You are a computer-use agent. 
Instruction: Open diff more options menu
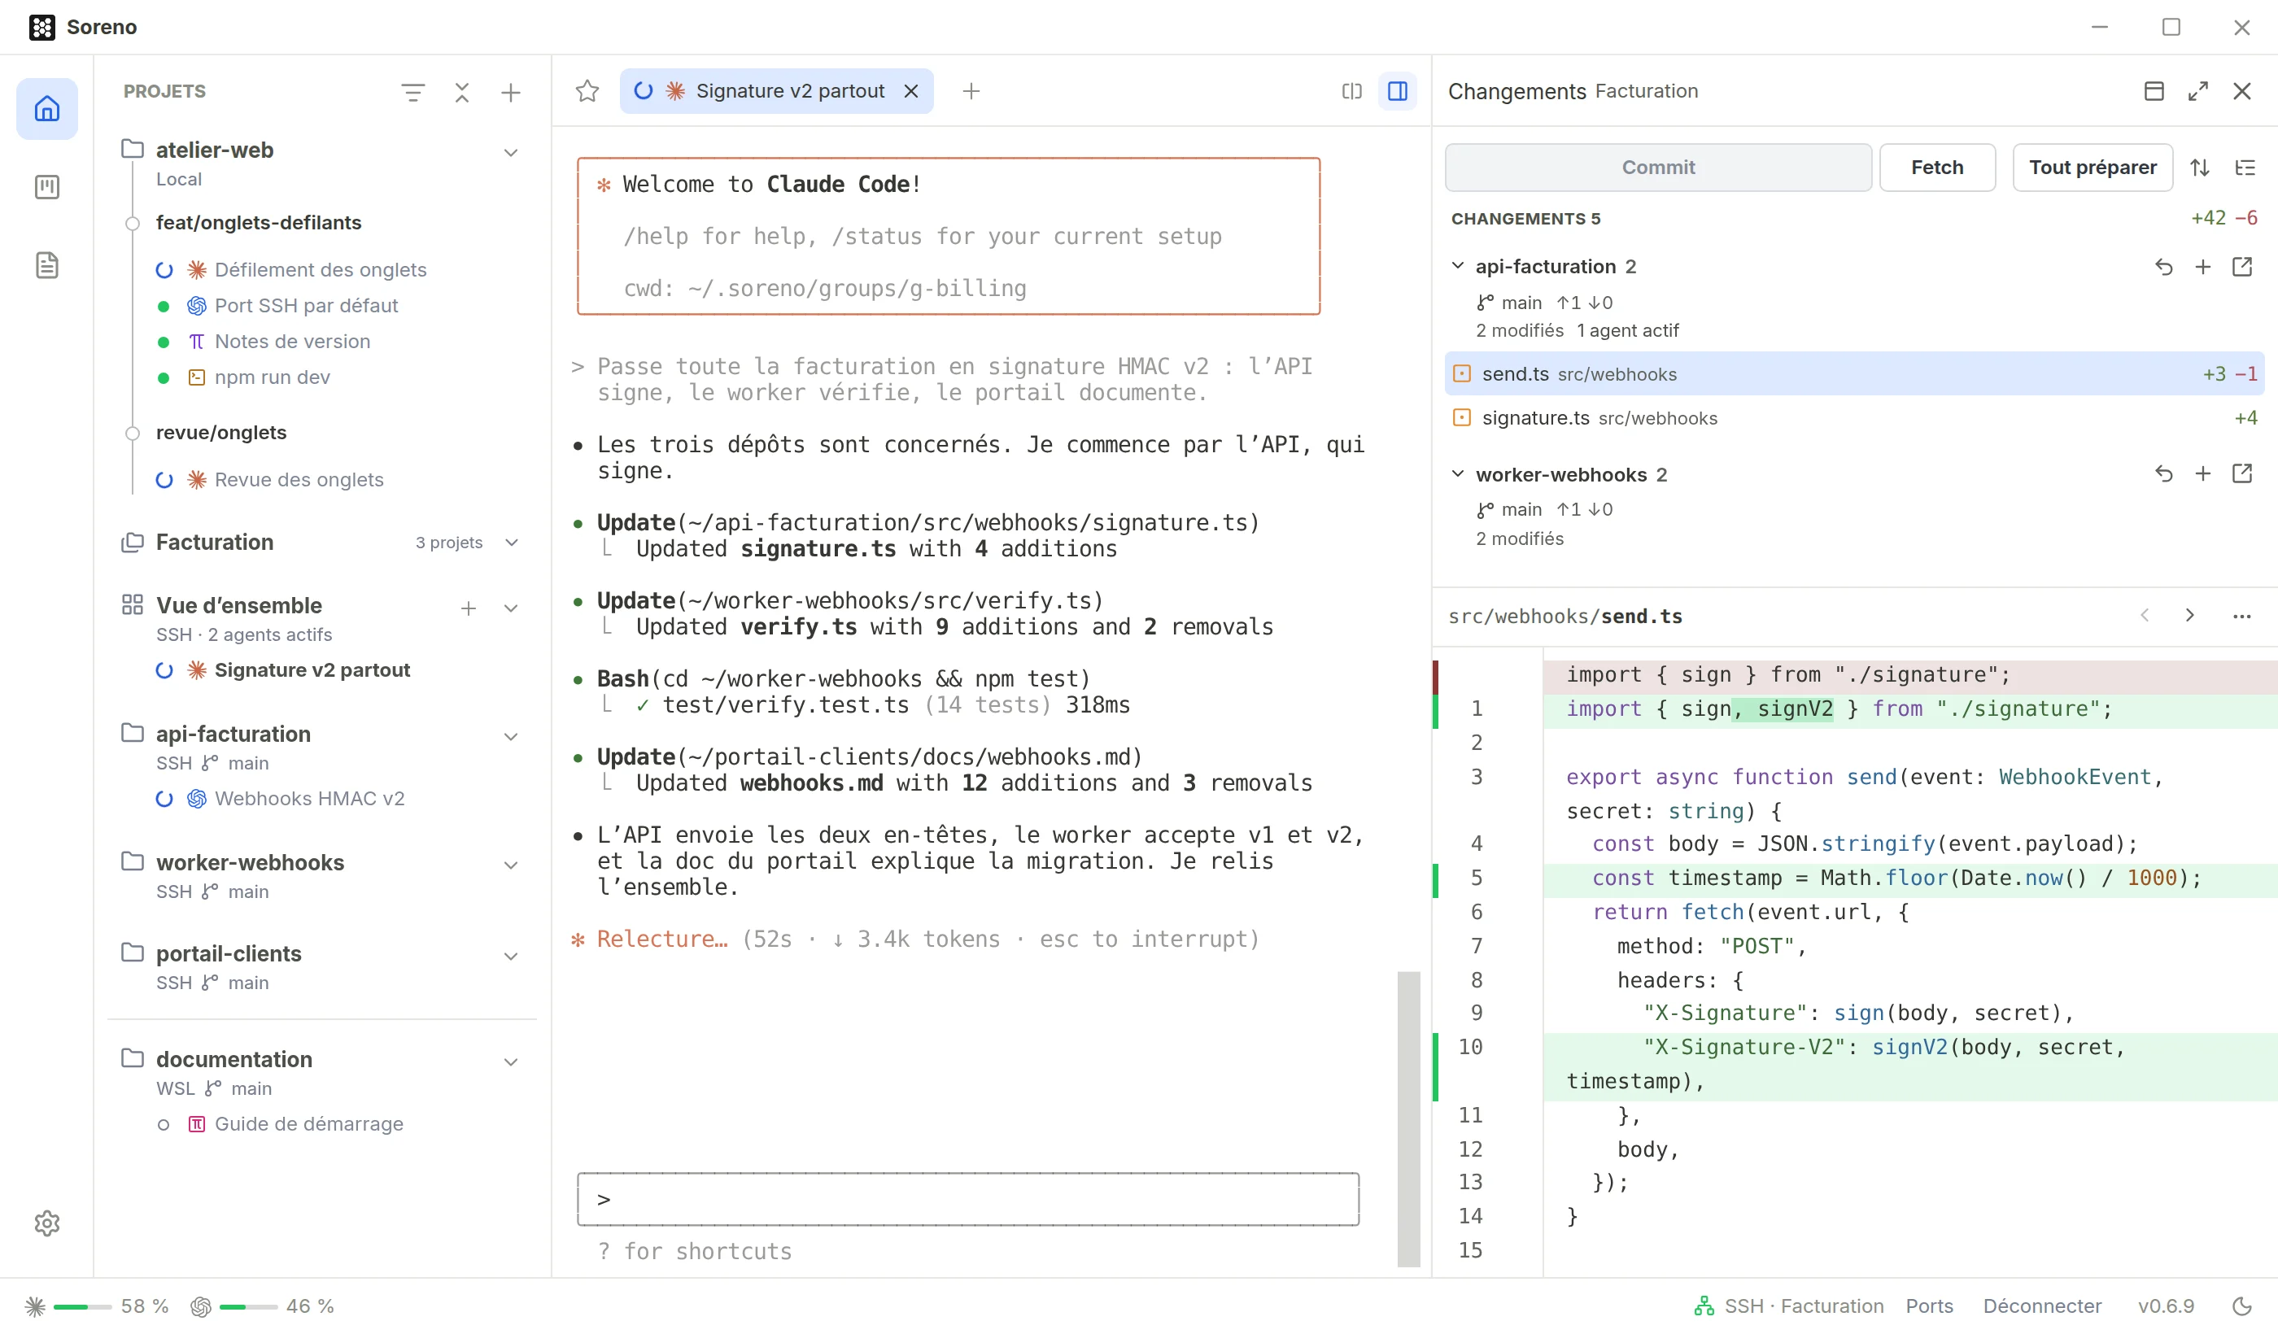(x=2242, y=616)
